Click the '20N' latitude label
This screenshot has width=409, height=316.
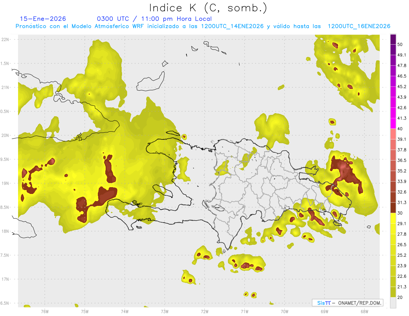pyautogui.click(x=5, y=135)
